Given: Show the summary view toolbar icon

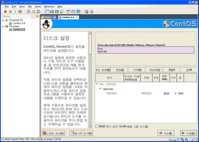Looking at the screenshot, I should (x=68, y=12).
